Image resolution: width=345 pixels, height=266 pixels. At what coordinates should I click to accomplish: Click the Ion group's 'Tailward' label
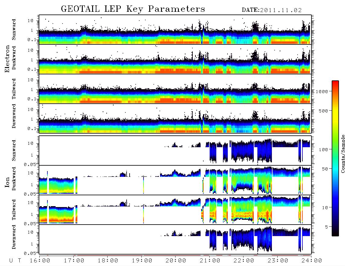coord(14,210)
